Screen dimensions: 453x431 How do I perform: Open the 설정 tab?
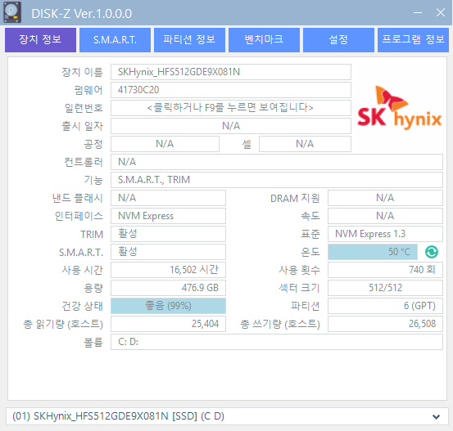pos(338,40)
